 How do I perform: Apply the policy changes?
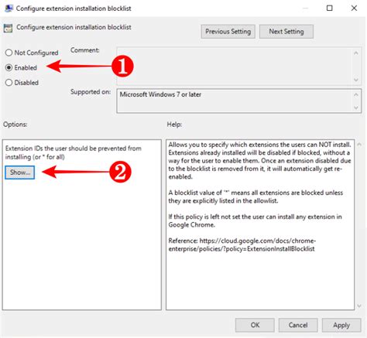(x=341, y=325)
